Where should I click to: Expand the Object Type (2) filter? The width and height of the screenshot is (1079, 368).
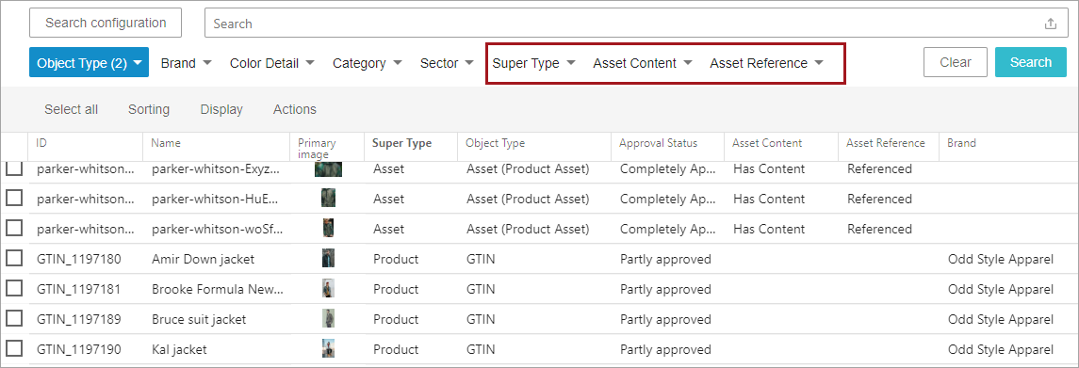pos(90,63)
